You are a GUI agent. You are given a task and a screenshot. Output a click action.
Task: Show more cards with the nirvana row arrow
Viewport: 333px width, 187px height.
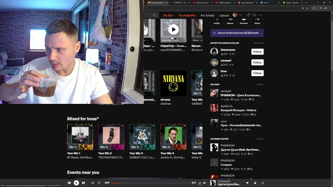198,86
